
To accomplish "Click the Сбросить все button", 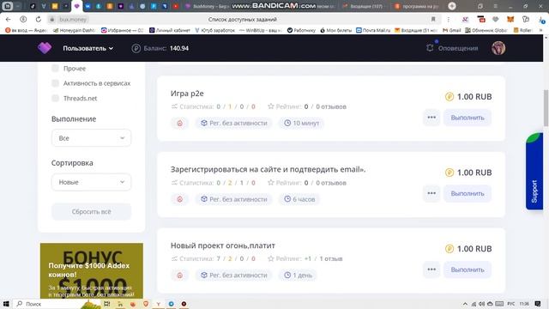I will pos(92,212).
